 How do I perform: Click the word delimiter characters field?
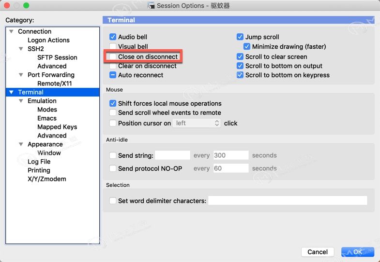(288, 201)
